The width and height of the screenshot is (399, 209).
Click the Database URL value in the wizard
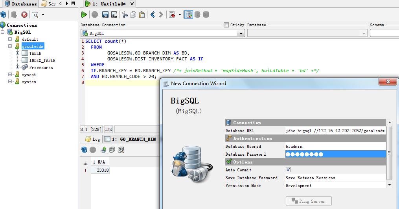[335, 131]
